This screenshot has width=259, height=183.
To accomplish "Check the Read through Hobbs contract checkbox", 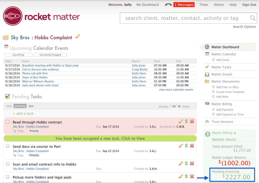I will coord(8,122).
